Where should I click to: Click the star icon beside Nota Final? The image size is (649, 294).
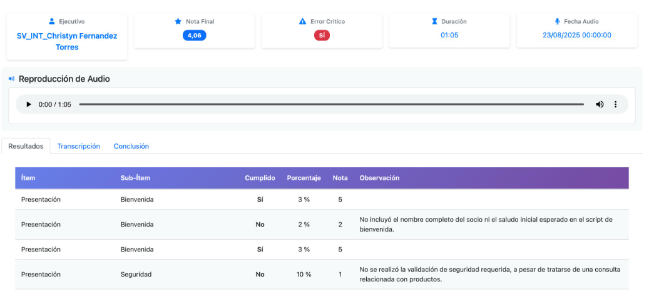(178, 21)
